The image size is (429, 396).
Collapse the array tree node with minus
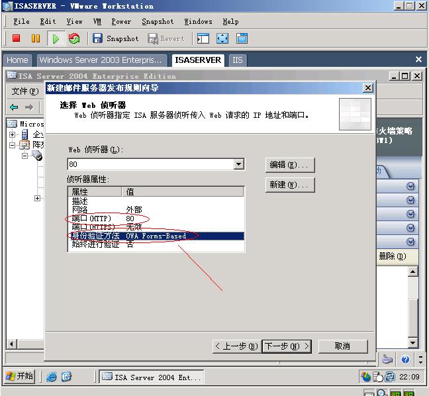point(12,145)
